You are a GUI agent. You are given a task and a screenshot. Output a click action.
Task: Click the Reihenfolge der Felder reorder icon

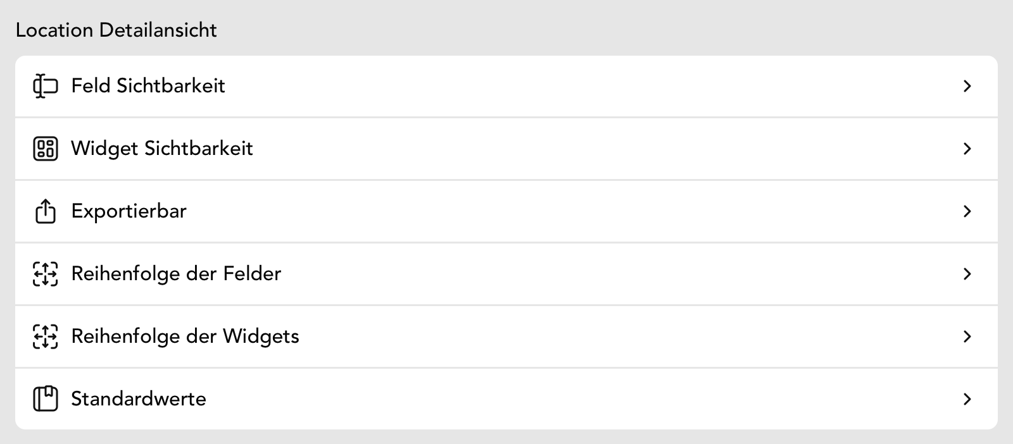[x=45, y=274]
